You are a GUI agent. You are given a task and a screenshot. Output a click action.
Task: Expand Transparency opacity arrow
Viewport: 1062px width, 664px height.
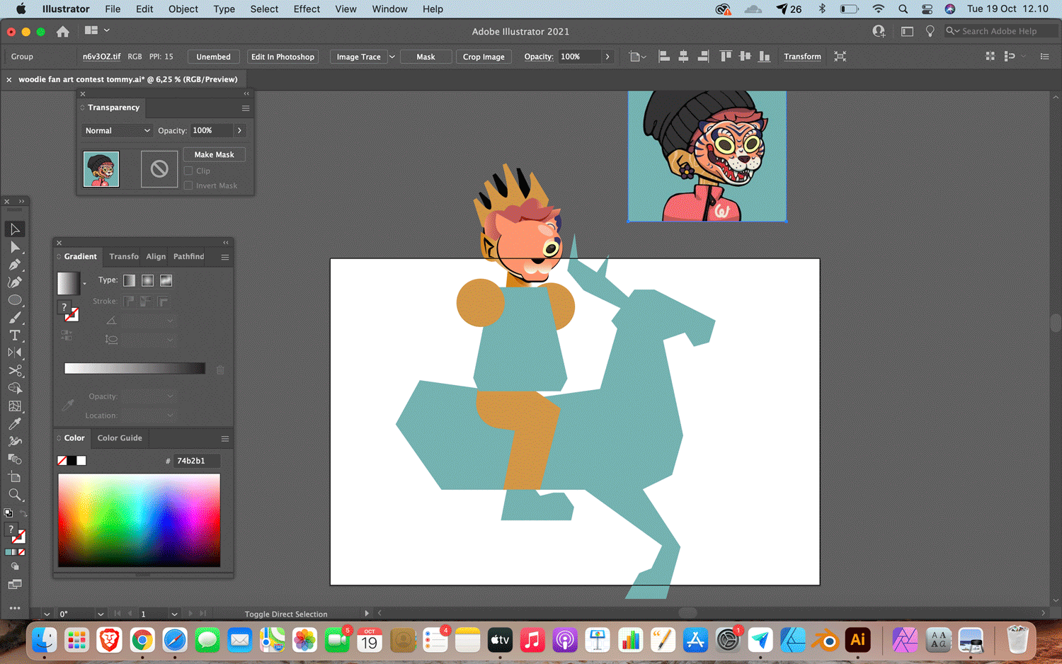pos(239,130)
